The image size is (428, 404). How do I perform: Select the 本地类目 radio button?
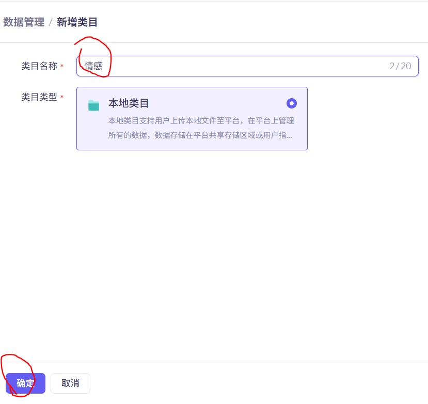pos(292,103)
